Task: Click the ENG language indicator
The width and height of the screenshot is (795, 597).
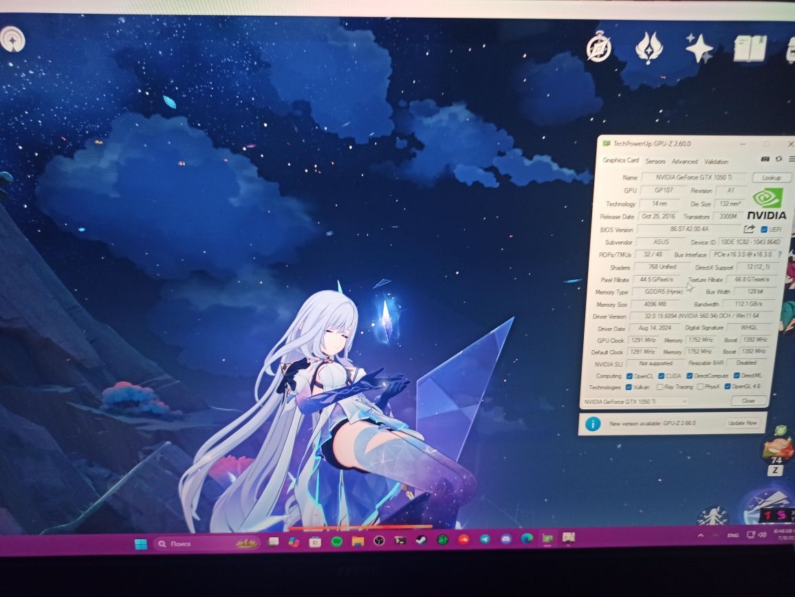Action: [x=732, y=535]
